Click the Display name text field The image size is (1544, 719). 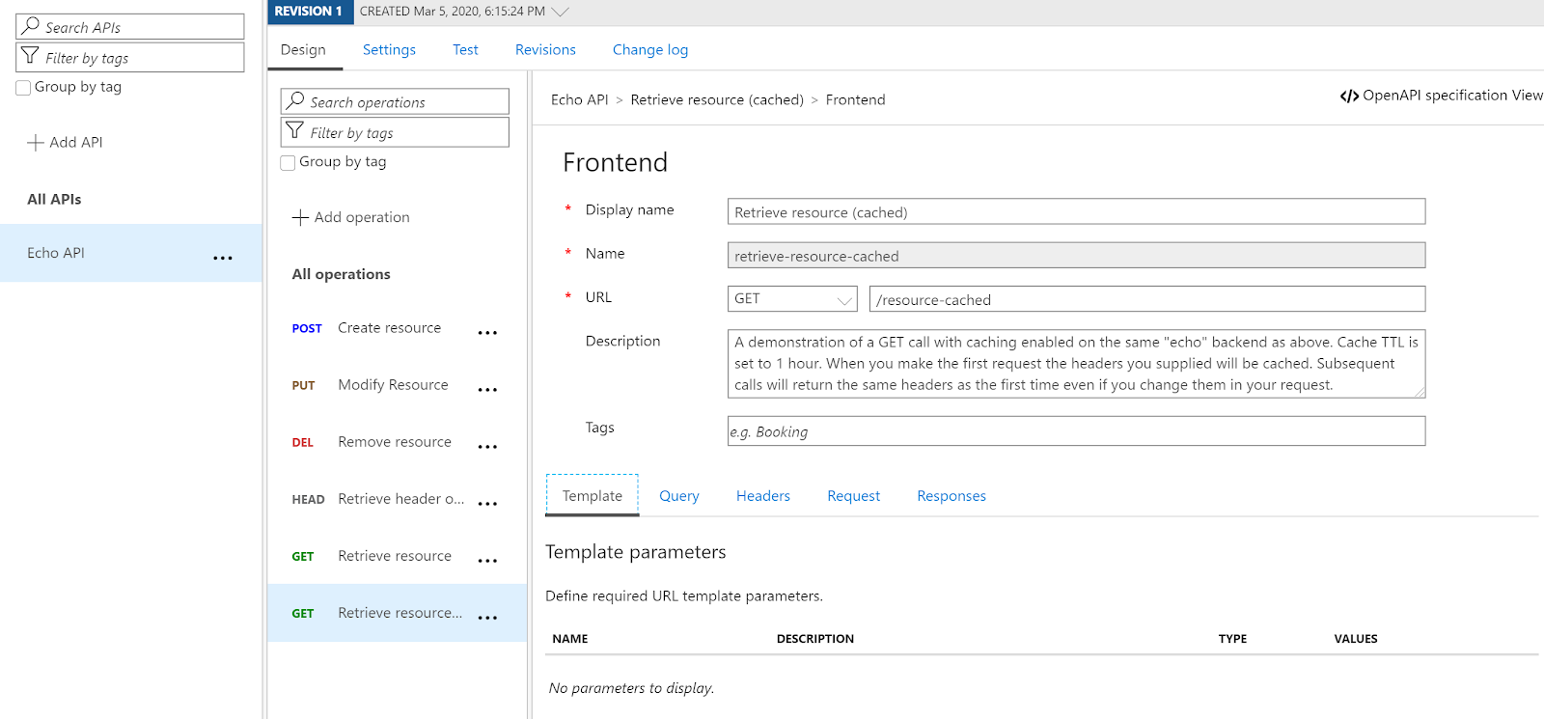coord(1075,212)
